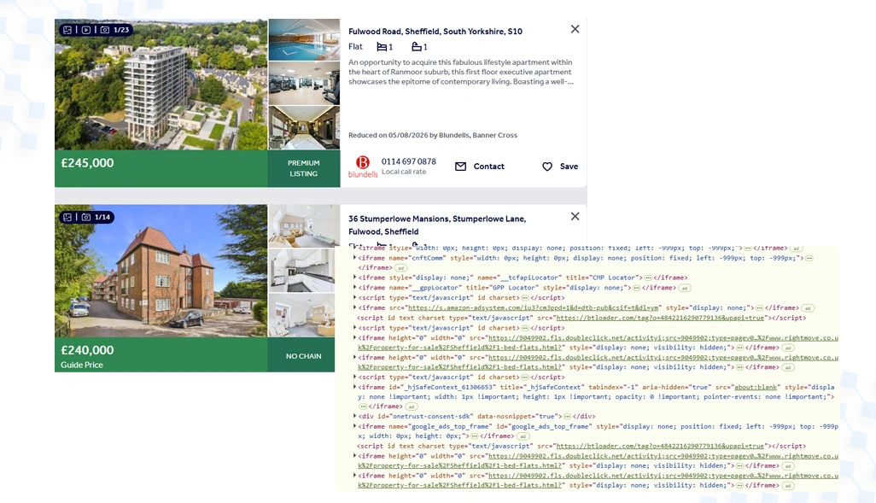This screenshot has width=876, height=503.
Task: Open kitchen thumbnail of Stumperlowe Mansions
Action: click(301, 271)
